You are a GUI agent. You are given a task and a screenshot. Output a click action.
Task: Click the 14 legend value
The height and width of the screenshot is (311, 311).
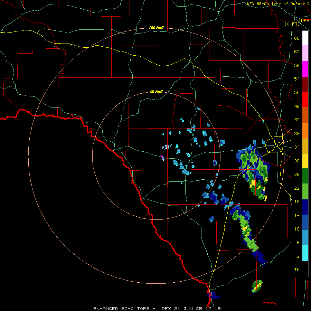tap(297, 215)
